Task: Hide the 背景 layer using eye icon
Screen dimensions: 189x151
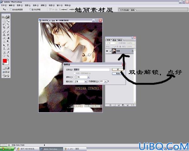Action: 107,51
